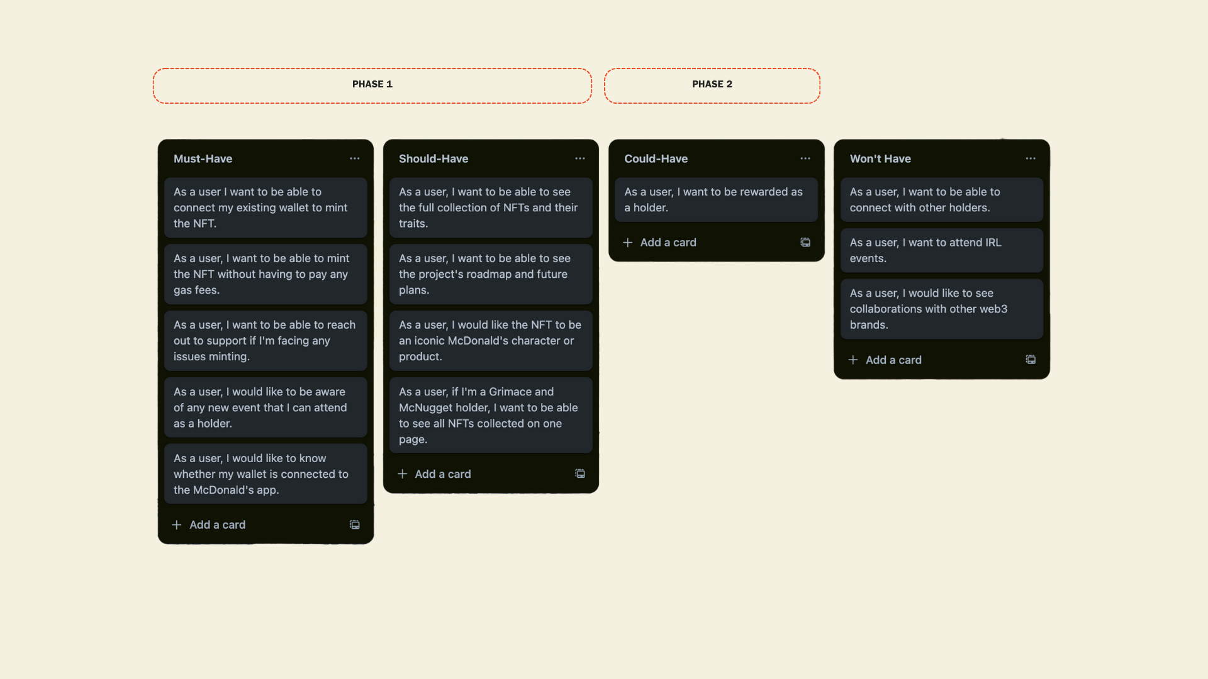Screen dimensions: 1208x679
Task: Open the Won't Have list options menu
Action: (x=1031, y=158)
